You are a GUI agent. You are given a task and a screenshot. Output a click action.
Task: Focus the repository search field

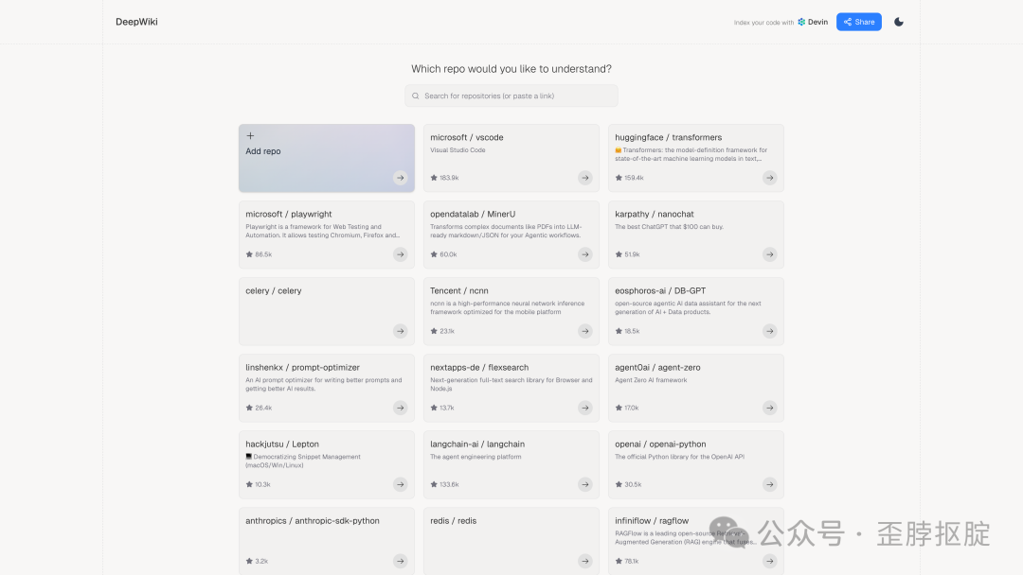(516, 96)
